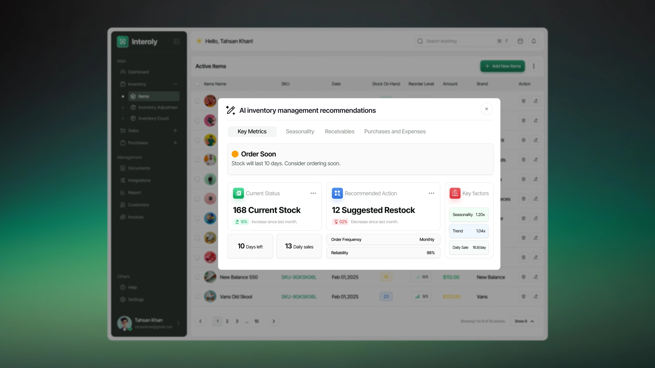Screen dimensions: 655x368
Task: Expand the Show 8 entries dropdown
Action: (x=524, y=321)
